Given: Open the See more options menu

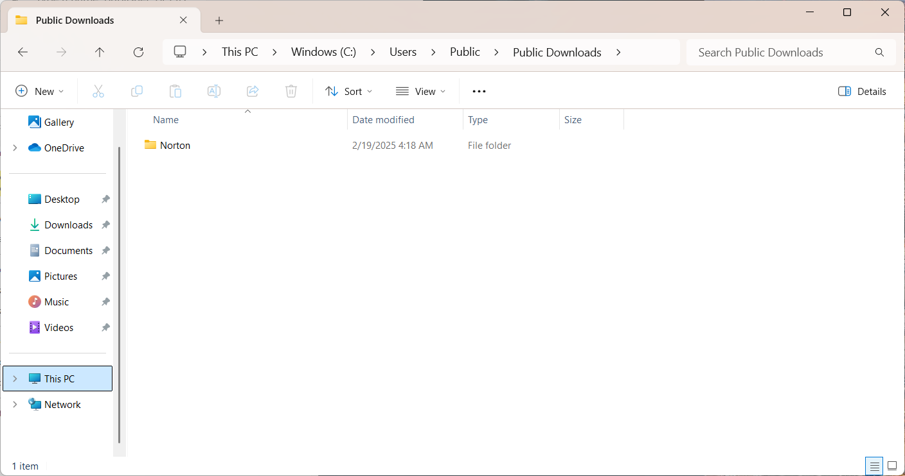Looking at the screenshot, I should [479, 92].
